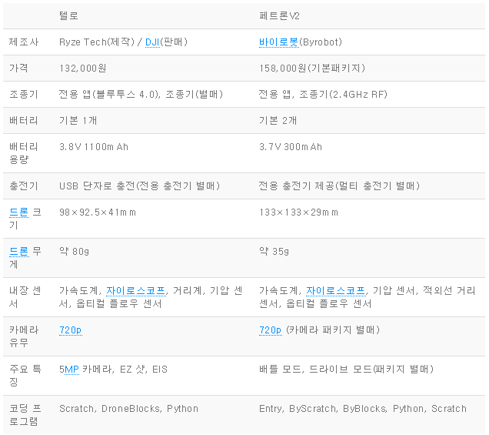Click 720p link under 페트론V2 camera

pos(271,330)
